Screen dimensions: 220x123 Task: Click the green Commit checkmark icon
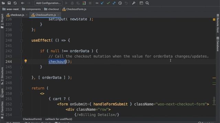pyautogui.click(x=108, y=3)
